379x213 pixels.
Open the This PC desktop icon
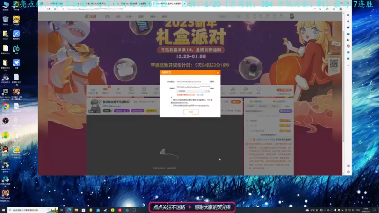click(x=5, y=5)
